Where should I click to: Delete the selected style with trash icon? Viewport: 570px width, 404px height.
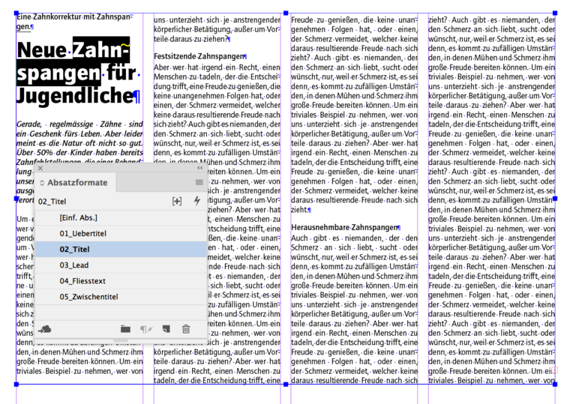tap(186, 329)
